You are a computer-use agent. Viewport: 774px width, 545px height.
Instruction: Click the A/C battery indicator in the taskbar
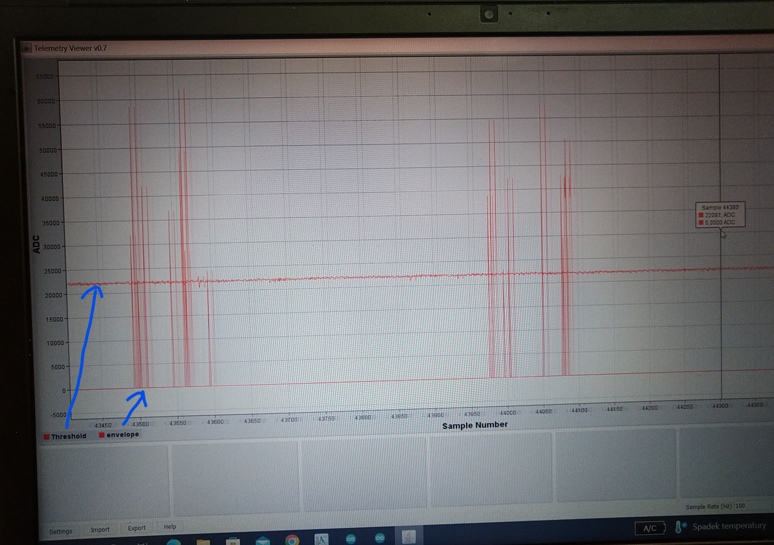tap(650, 528)
